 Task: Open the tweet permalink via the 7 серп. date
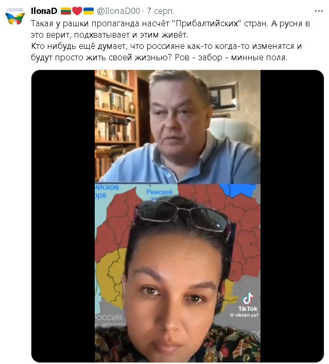[161, 11]
